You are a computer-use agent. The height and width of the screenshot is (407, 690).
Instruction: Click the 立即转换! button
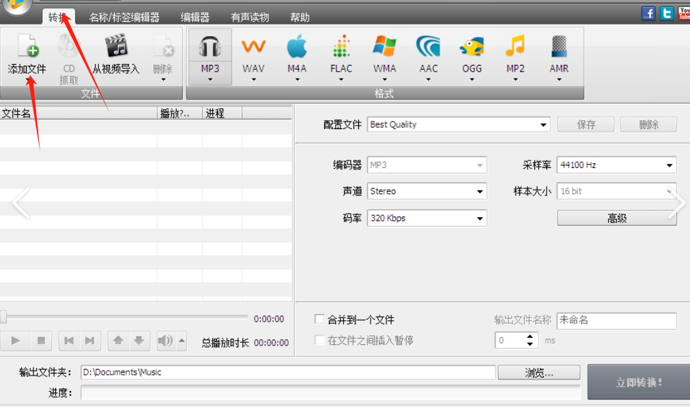[x=639, y=382]
